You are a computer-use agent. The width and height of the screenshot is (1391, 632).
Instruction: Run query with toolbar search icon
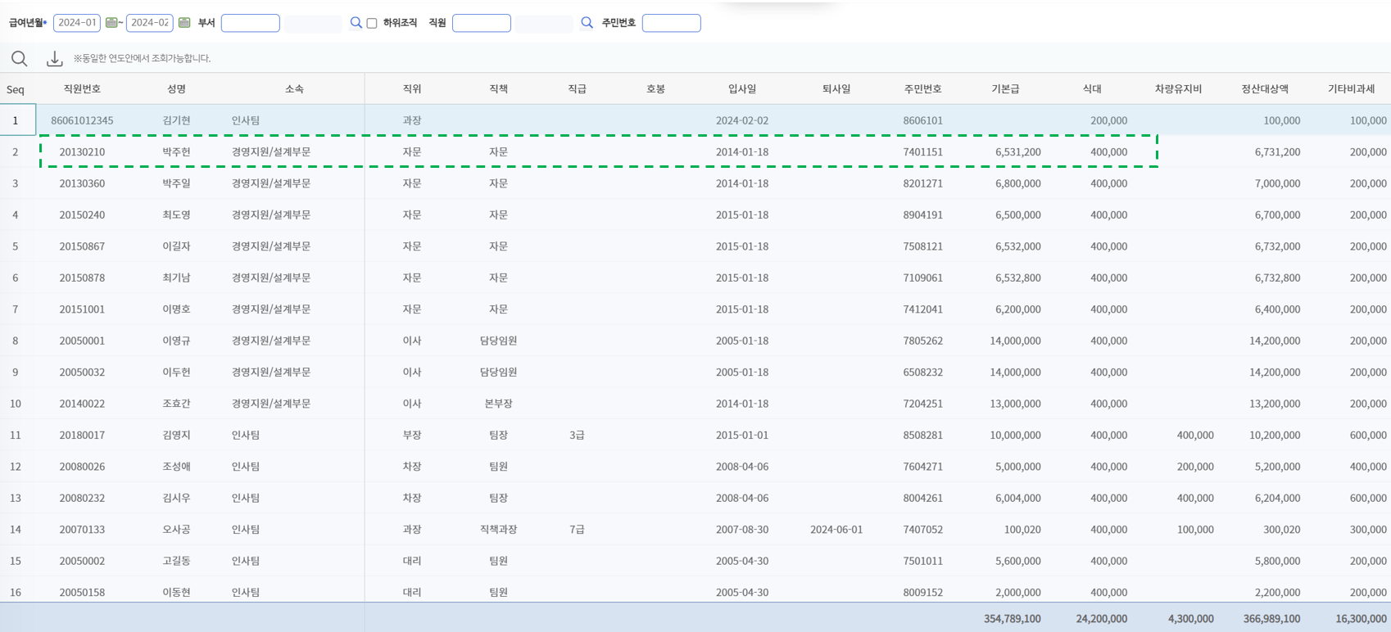tap(20, 58)
